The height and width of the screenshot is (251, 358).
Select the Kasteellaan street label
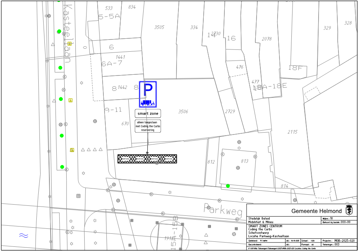coord(68,34)
